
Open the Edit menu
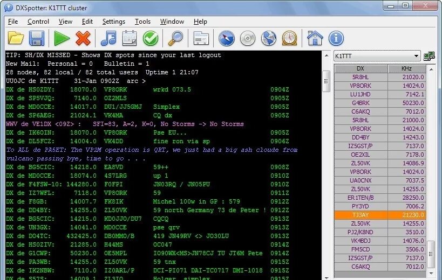coord(87,22)
